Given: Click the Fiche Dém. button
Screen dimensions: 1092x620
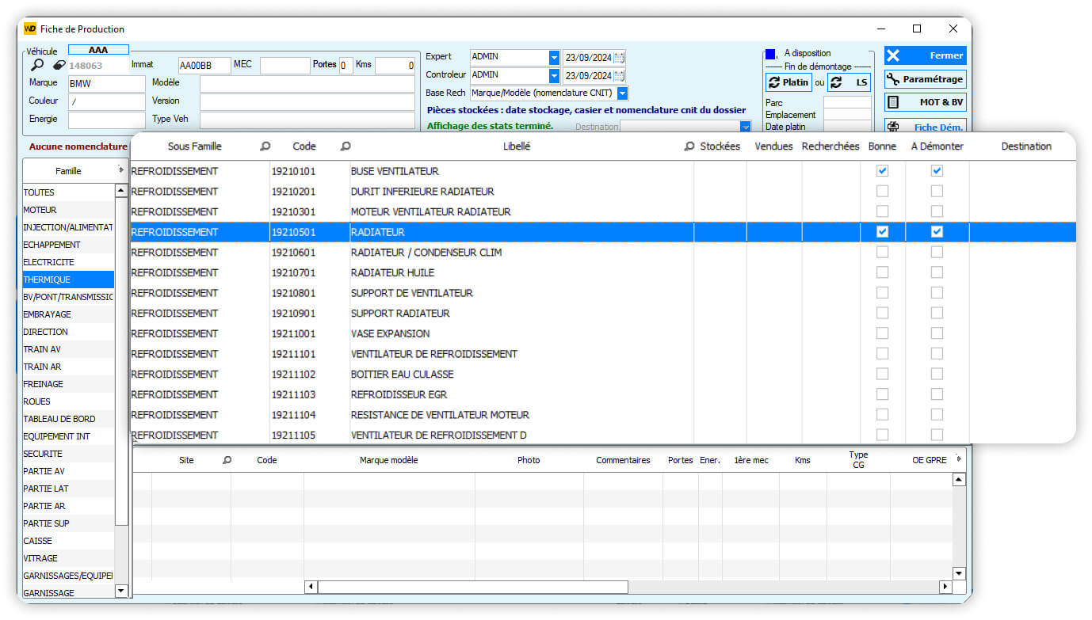Looking at the screenshot, I should pos(926,126).
